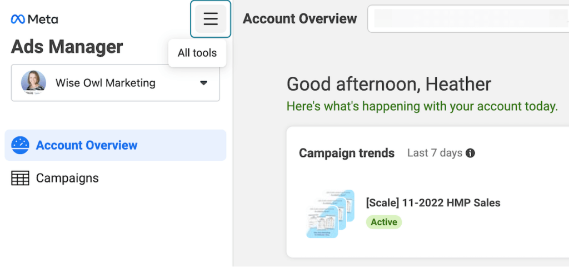Click the dropdown arrow in account selector
This screenshot has width=569, height=267.
point(204,83)
